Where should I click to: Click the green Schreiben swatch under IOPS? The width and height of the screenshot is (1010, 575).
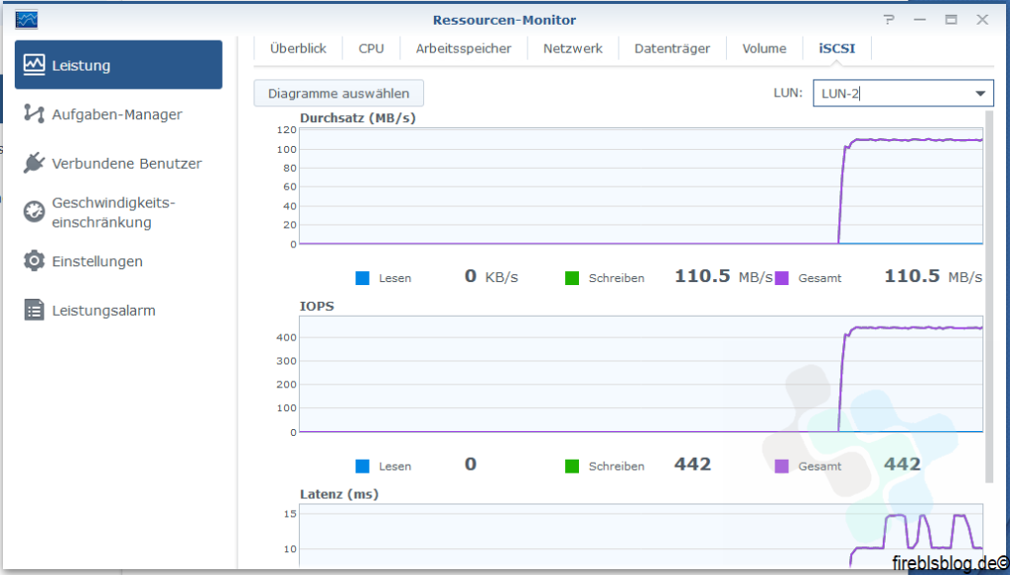pos(572,467)
